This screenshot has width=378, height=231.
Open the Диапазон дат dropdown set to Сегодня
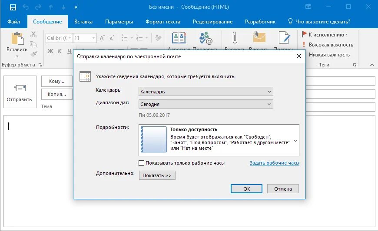coord(206,104)
